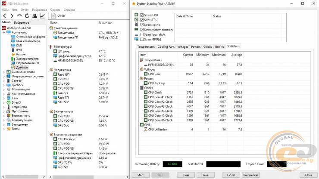319x179 pixels.
Task: Click the CPU Utilization hourglass icon
Action: [x=146, y=130]
